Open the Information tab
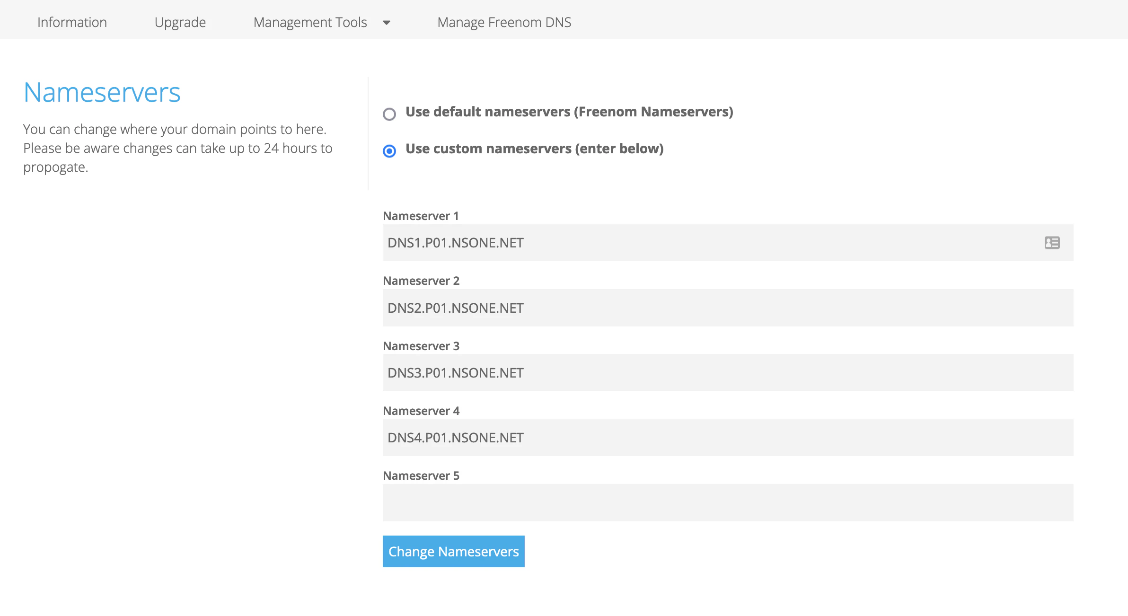The height and width of the screenshot is (616, 1128). tap(72, 22)
